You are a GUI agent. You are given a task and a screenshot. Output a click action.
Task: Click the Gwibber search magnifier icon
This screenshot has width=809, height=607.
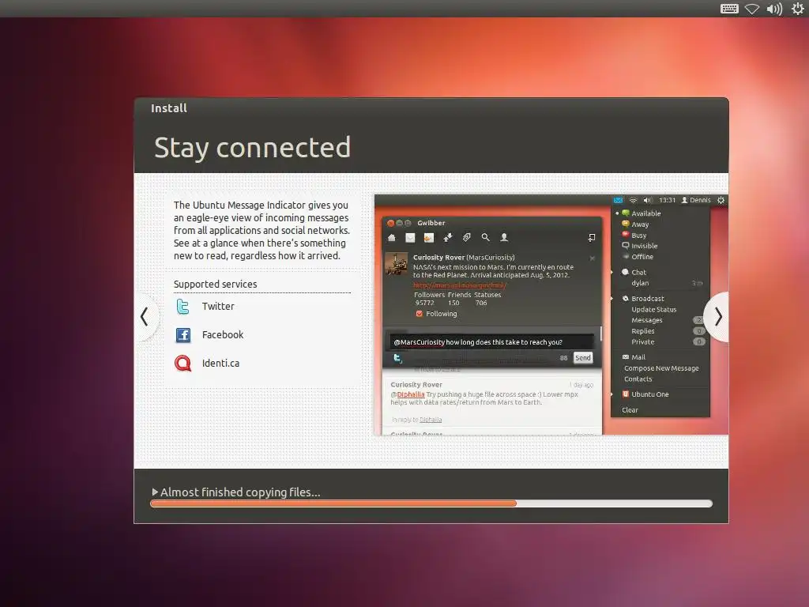(486, 237)
